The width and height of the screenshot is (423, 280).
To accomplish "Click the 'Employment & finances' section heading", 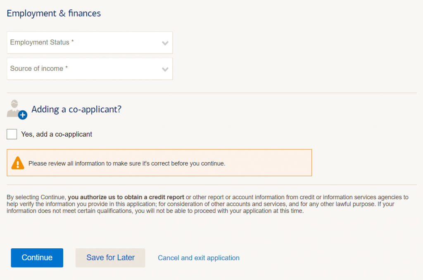I will coord(54,14).
